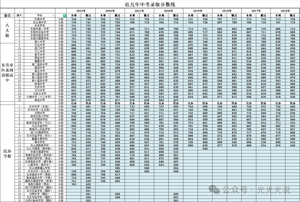Click the school name 石龙中学

(40, 45)
